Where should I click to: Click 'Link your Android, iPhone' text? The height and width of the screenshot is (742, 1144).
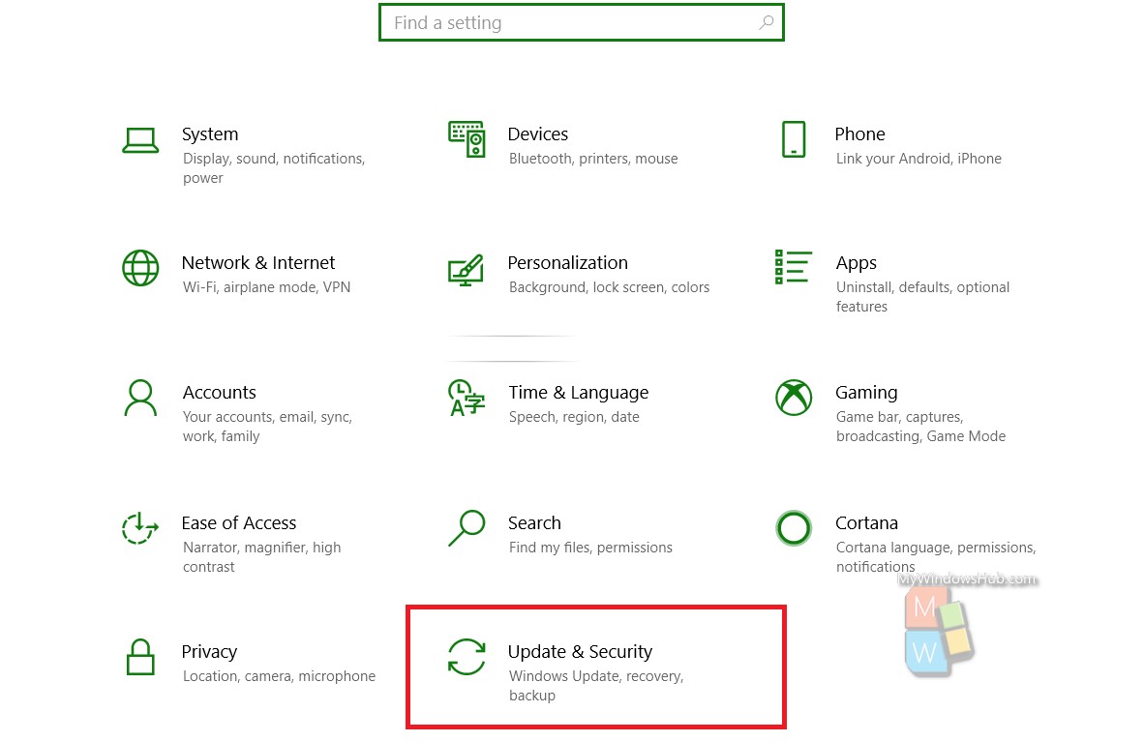click(918, 159)
